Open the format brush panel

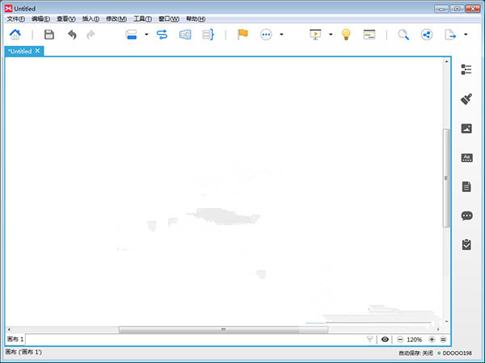(466, 99)
